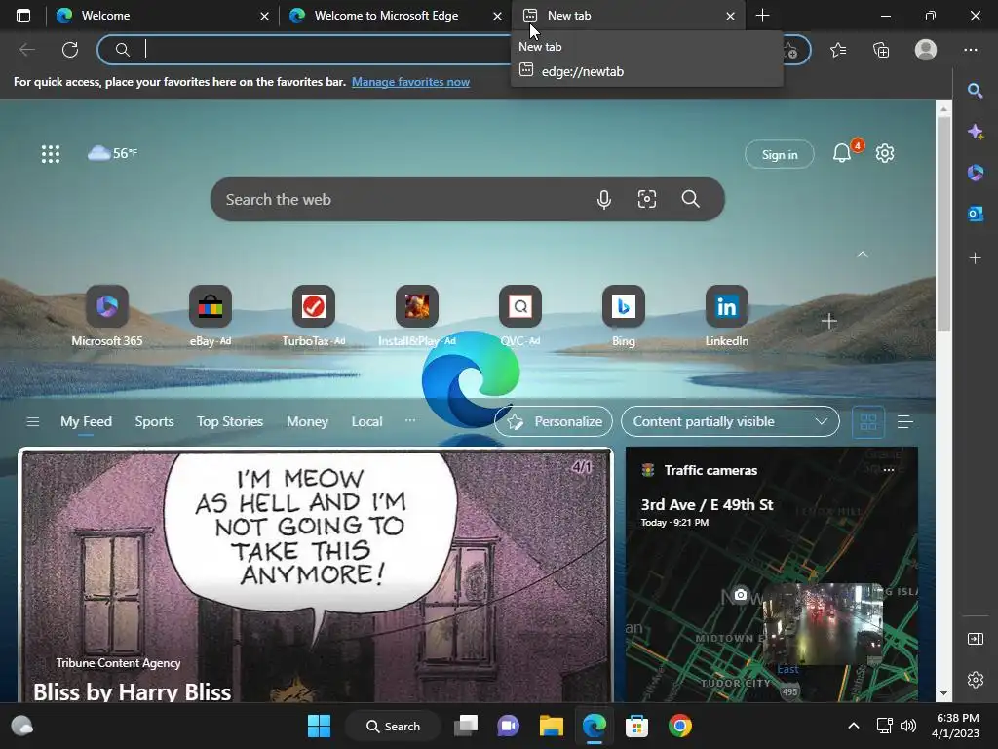The image size is (998, 749).
Task: Open Task View from taskbar
Action: [465, 726]
